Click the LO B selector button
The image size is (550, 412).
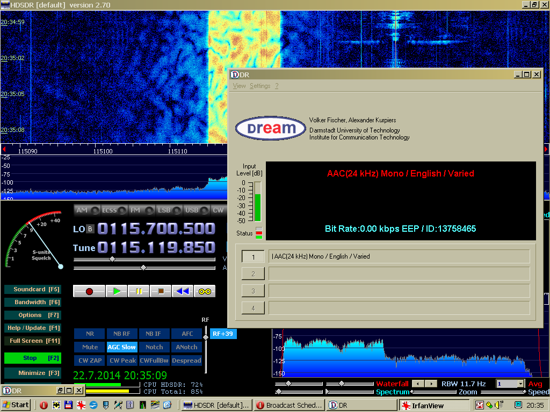pos(90,229)
